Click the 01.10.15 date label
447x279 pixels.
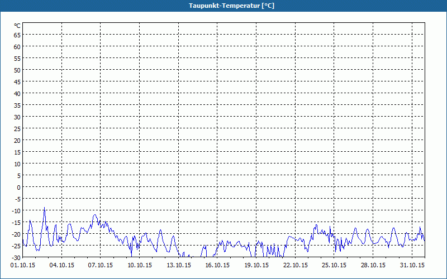[23, 266]
